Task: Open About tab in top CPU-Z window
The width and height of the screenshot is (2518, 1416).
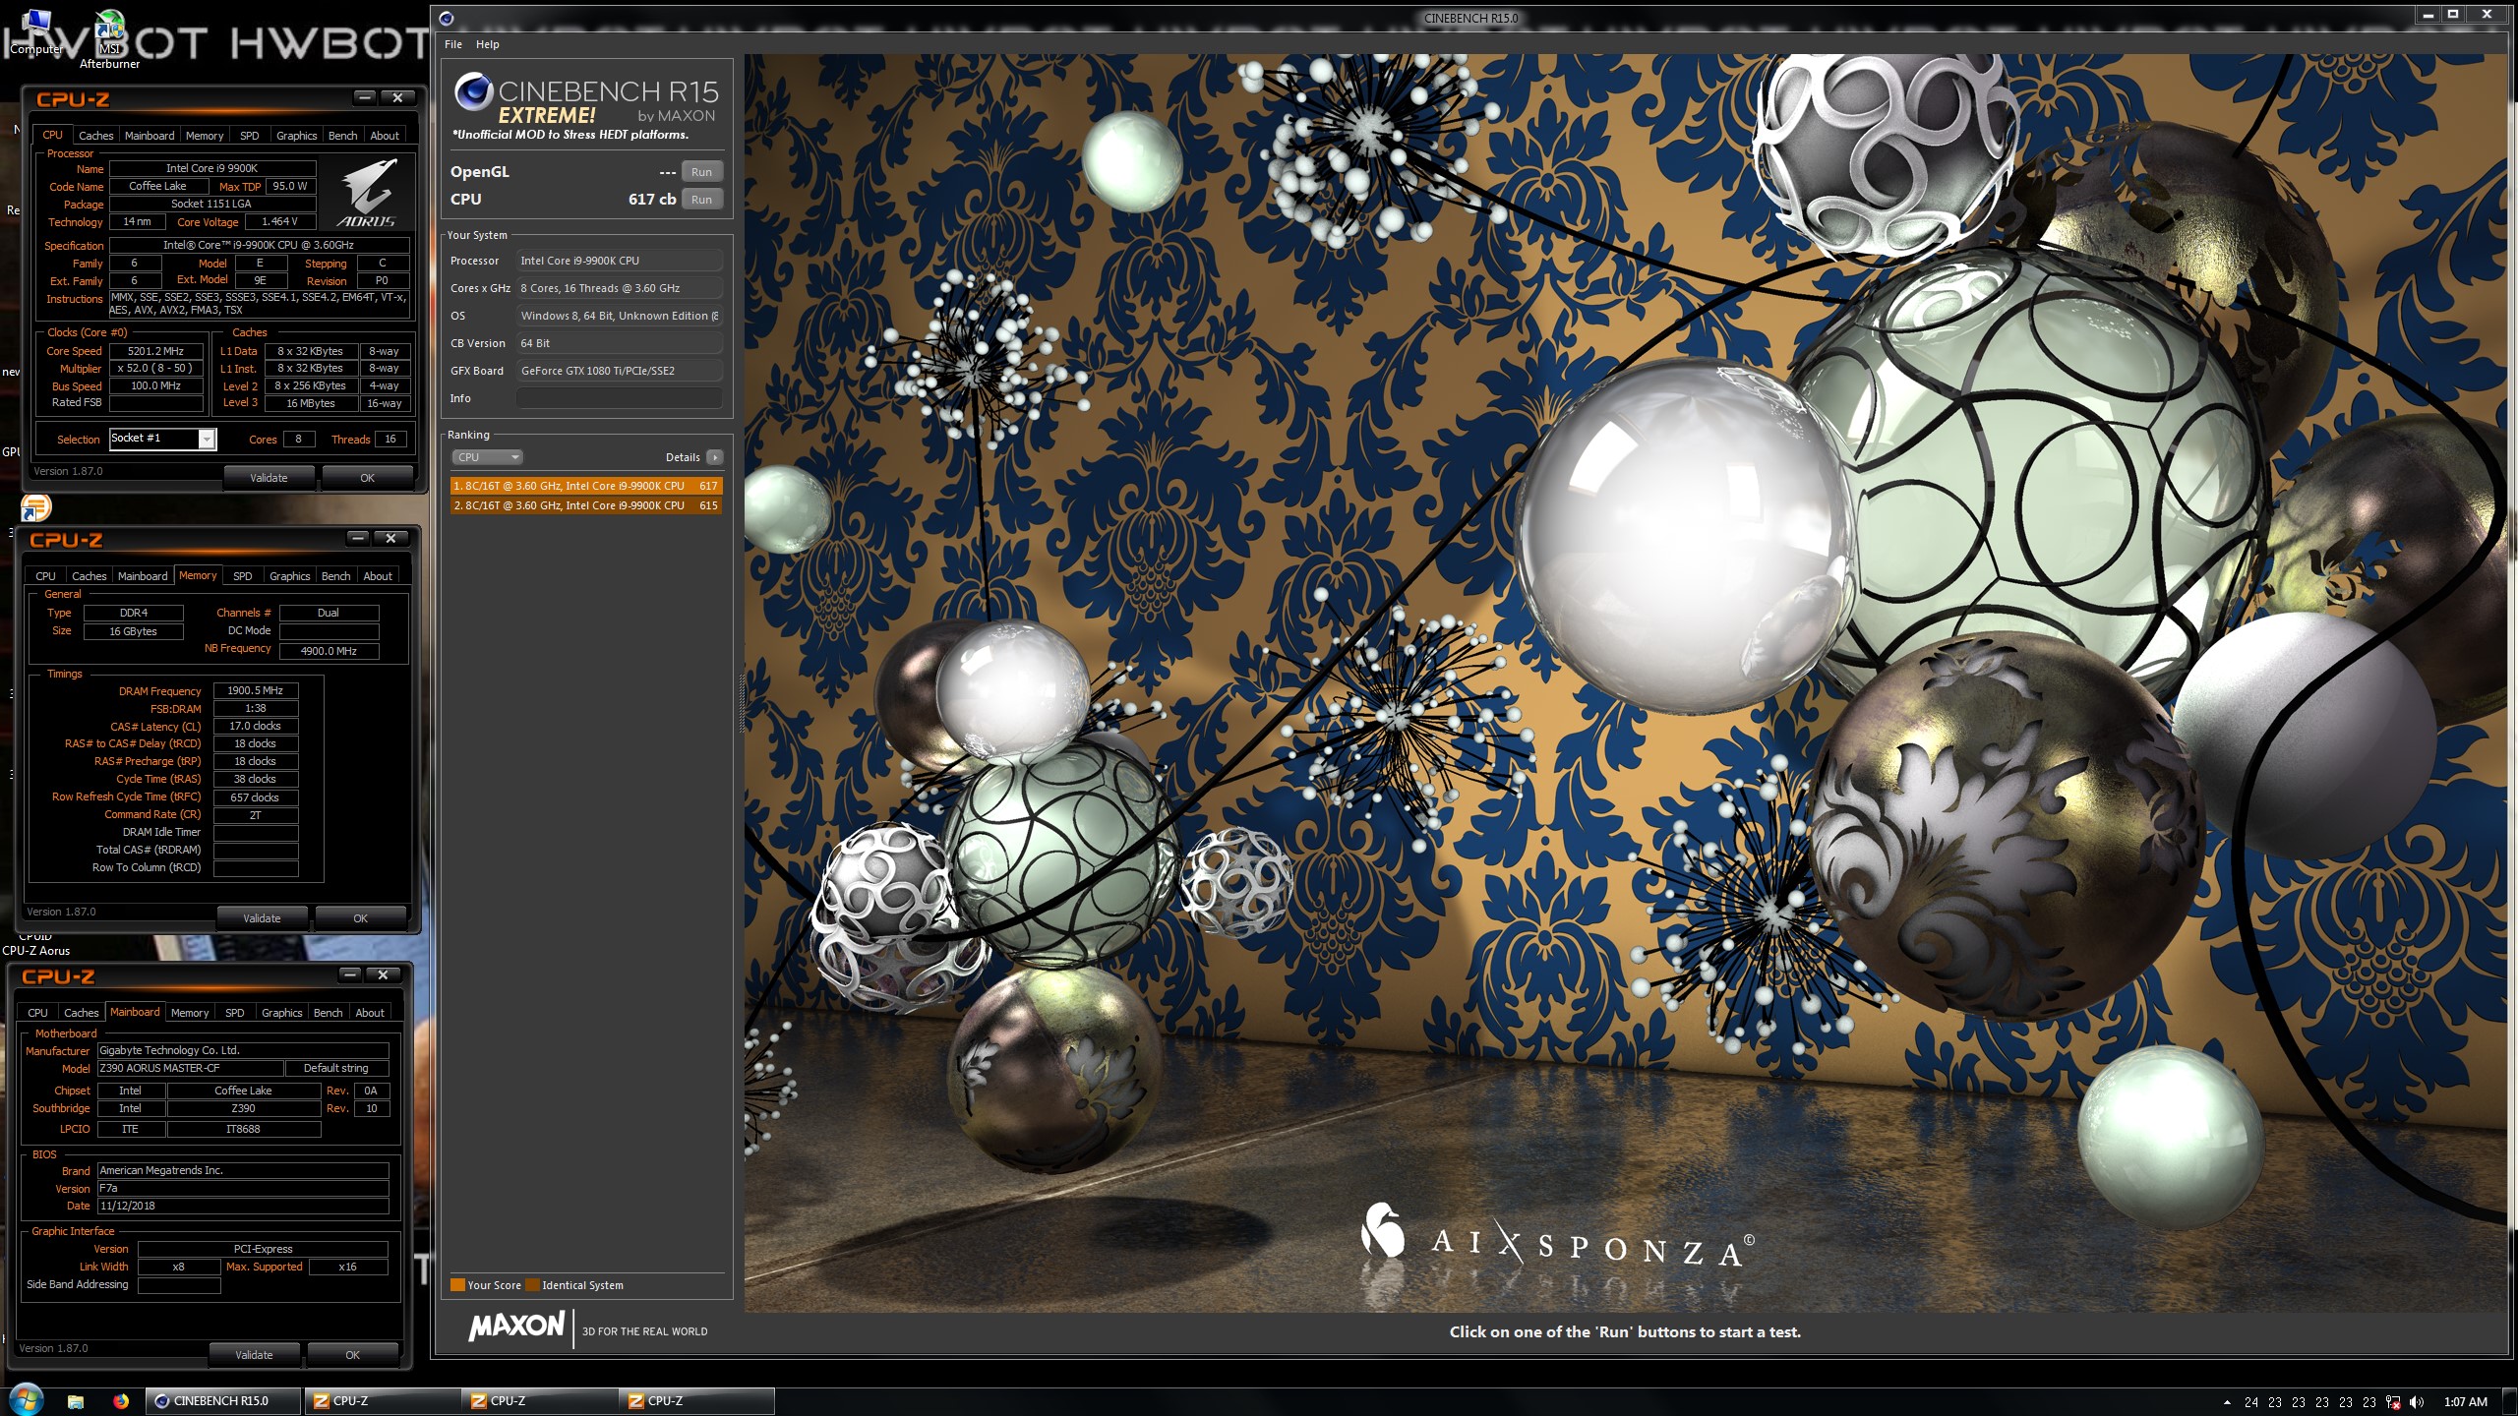Action: (x=385, y=136)
